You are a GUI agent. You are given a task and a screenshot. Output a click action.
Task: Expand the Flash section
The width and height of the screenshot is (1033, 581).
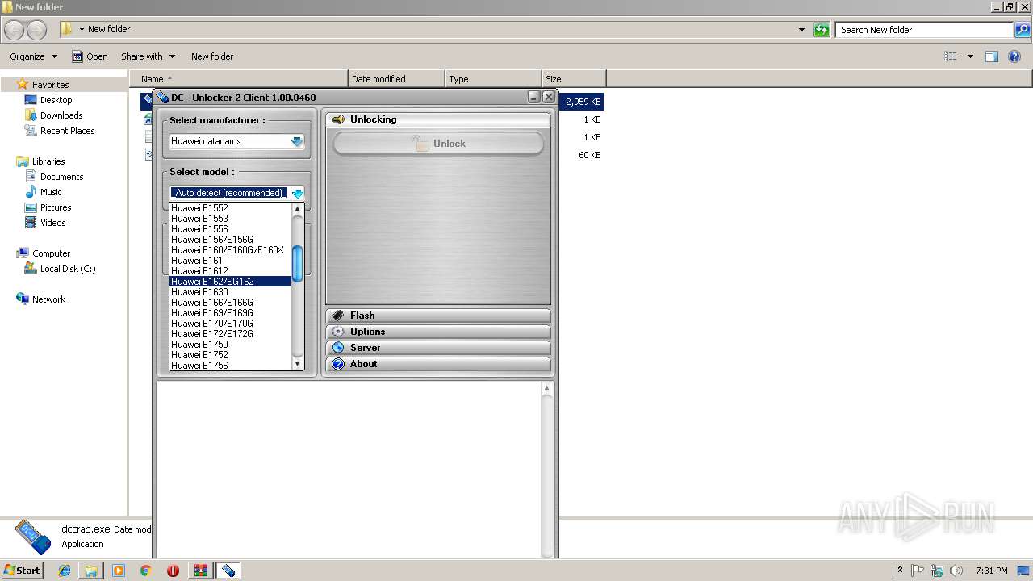[x=438, y=316]
